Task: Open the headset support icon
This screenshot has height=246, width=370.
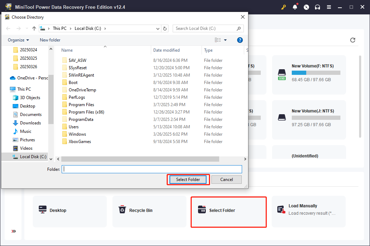Action: tap(317, 7)
